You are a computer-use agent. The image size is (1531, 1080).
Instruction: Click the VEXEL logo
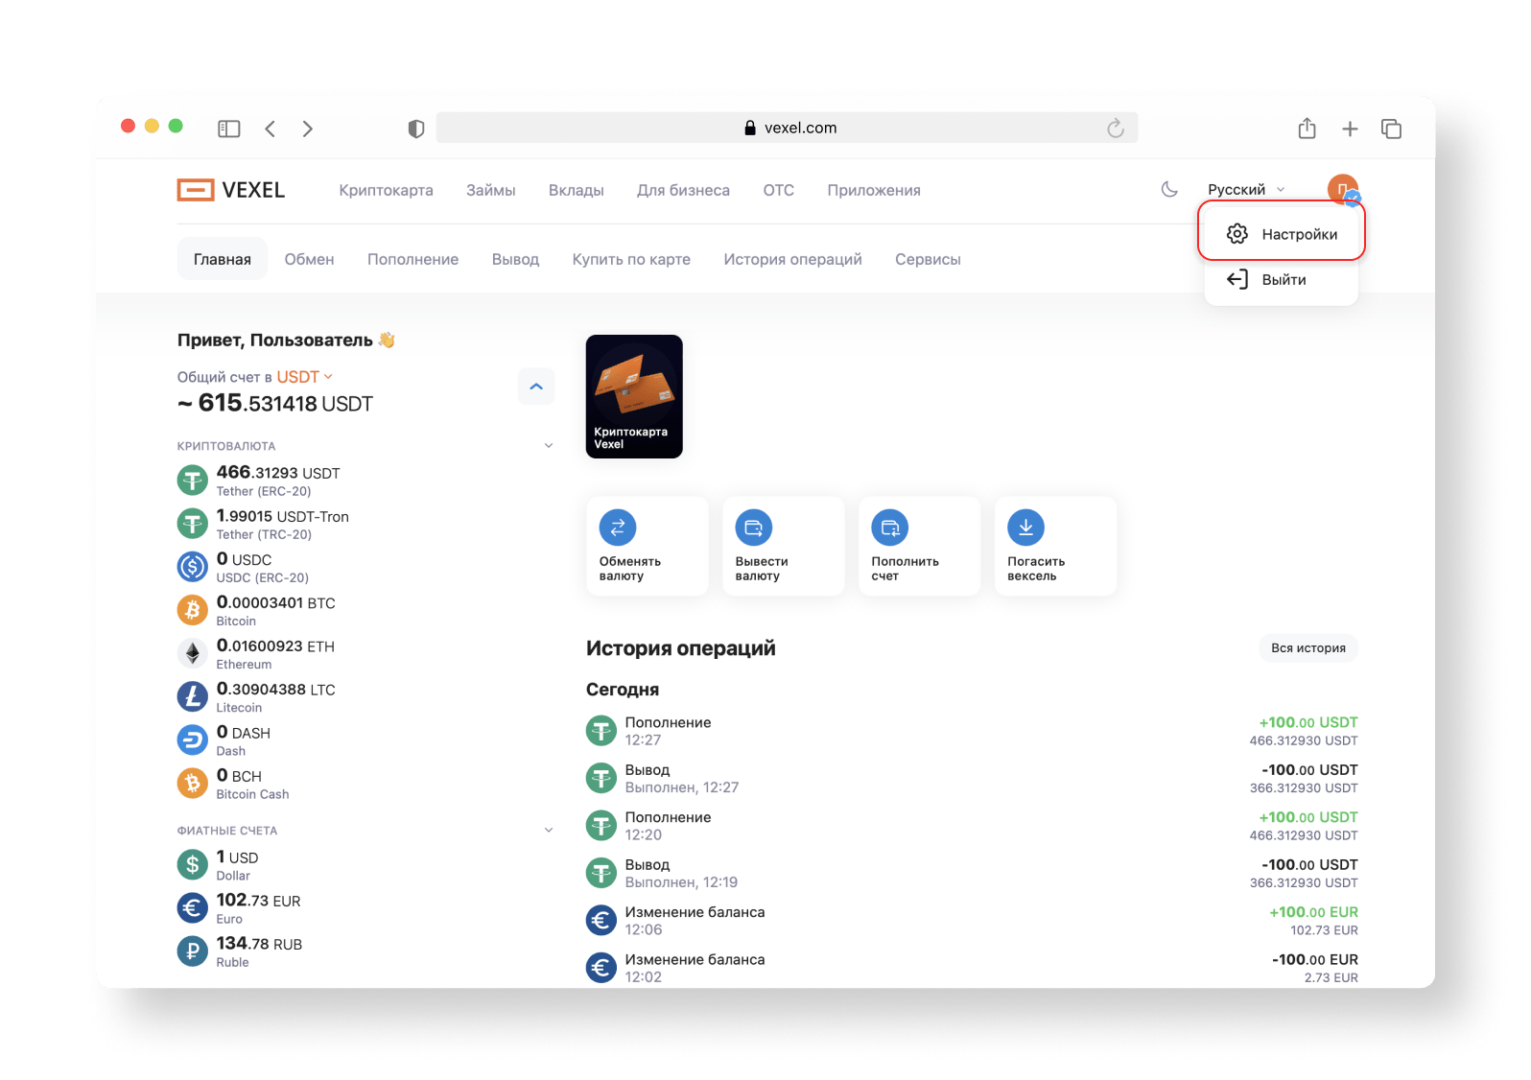(231, 190)
